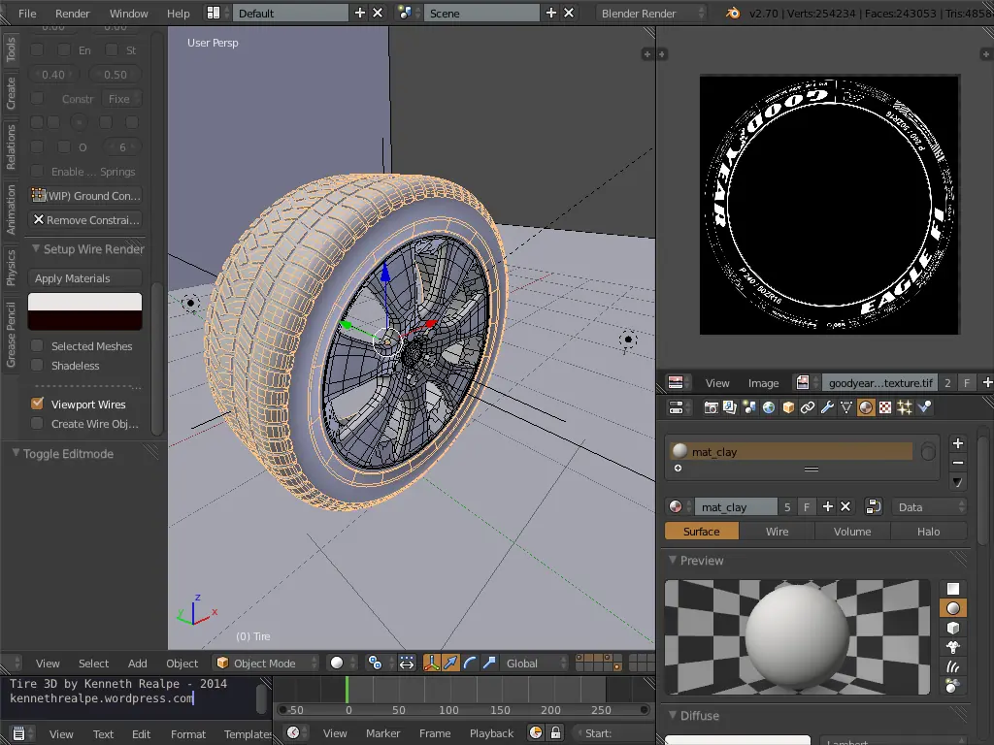
Task: Open the viewport shading mode selector
Action: click(x=342, y=664)
